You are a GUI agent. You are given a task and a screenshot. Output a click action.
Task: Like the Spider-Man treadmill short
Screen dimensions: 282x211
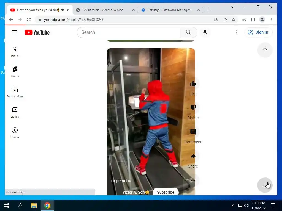coord(193,84)
